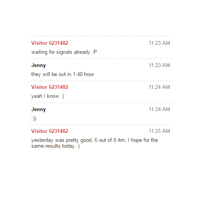Click the 11:23 AM timestamp beside Jenny
Screen dimensions: 210x212
click(x=159, y=65)
